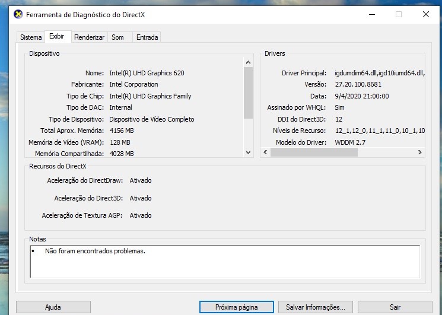Click the date '9/4/2020 21:00:00'

[362, 96]
